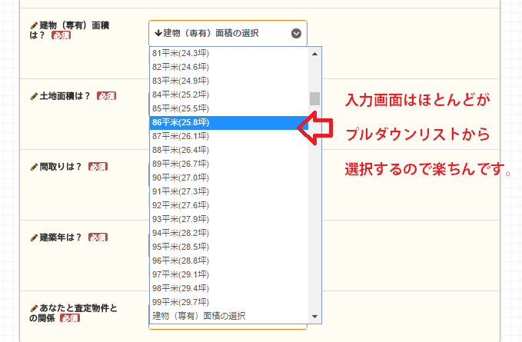The image size is (522, 342).
Task: Click the 間取りは？ field label
Action: (x=62, y=166)
